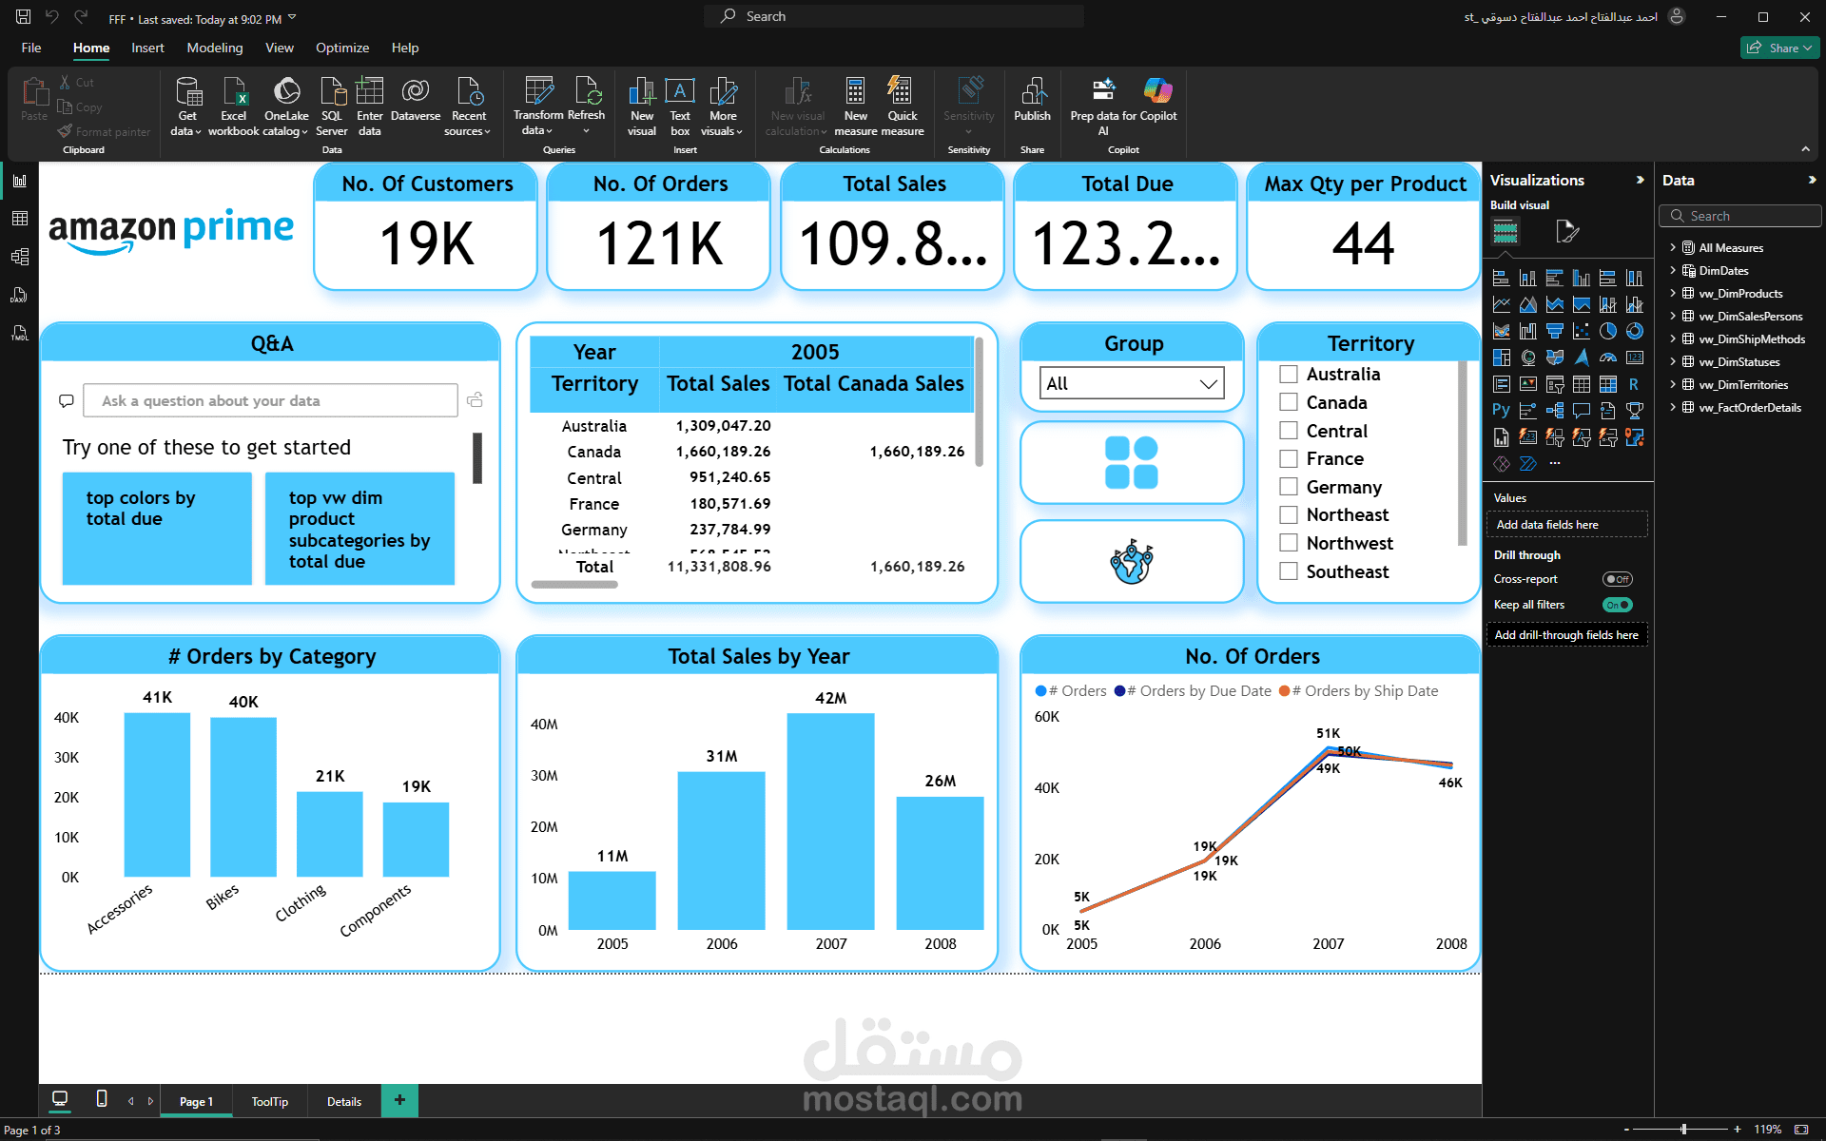Check the Canada territory checkbox
This screenshot has height=1141, width=1826.
(x=1289, y=402)
